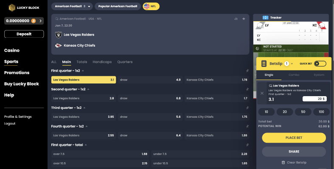Open match statistics bar-chart icon
Screen dimensions: 334x169
coord(236,19)
